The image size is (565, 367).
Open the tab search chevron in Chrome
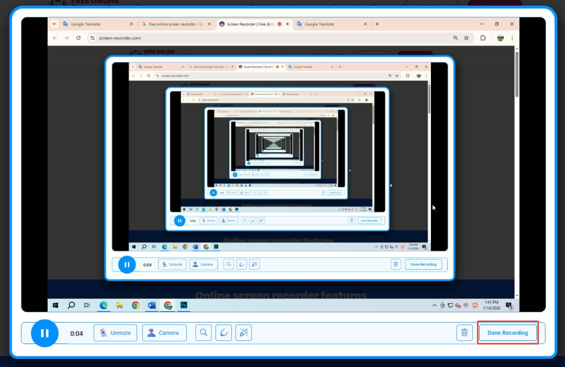tap(54, 24)
